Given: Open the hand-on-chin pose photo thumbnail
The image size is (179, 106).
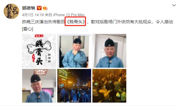Looking at the screenshot, I should [74, 51].
